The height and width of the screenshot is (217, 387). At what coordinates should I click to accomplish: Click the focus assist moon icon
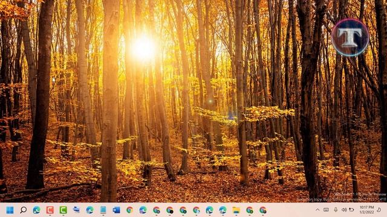pos(379,210)
